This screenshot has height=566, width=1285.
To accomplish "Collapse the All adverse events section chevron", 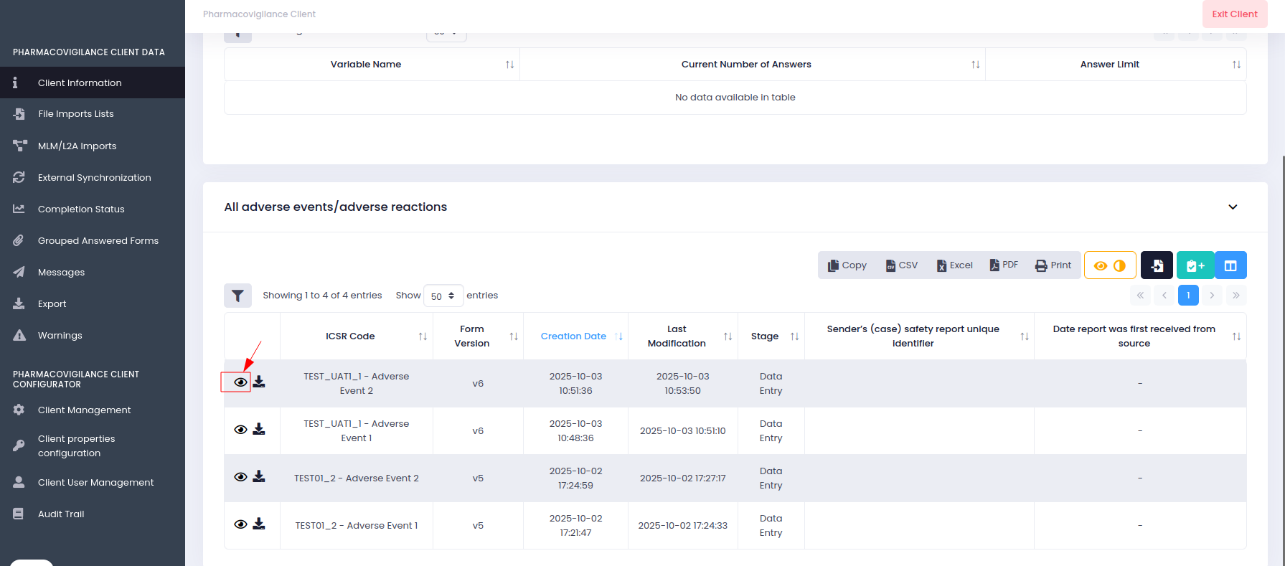I will [1233, 207].
